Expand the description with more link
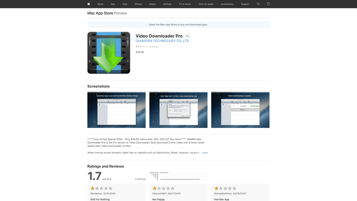Screen dimensions: 357x201 pyautogui.click(x=205, y=153)
